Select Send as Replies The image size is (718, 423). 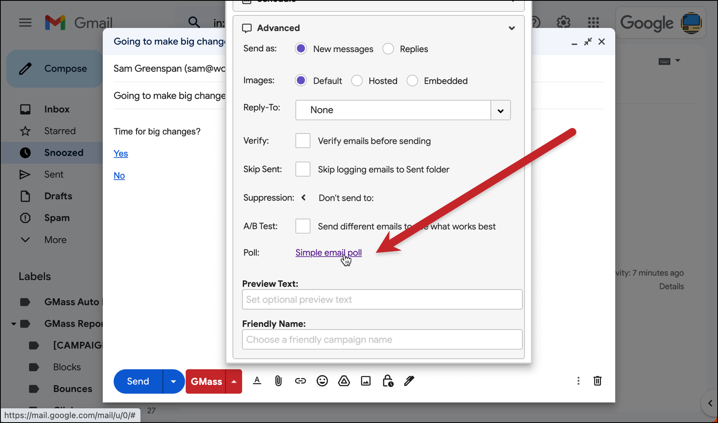(x=388, y=49)
